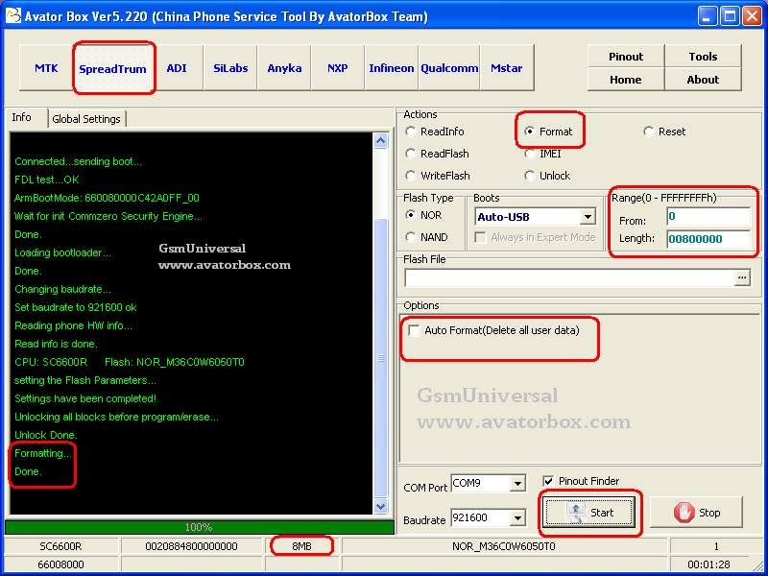Screen dimensions: 768x576
Task: Click the log scrollbar thumb
Action: click(380, 357)
